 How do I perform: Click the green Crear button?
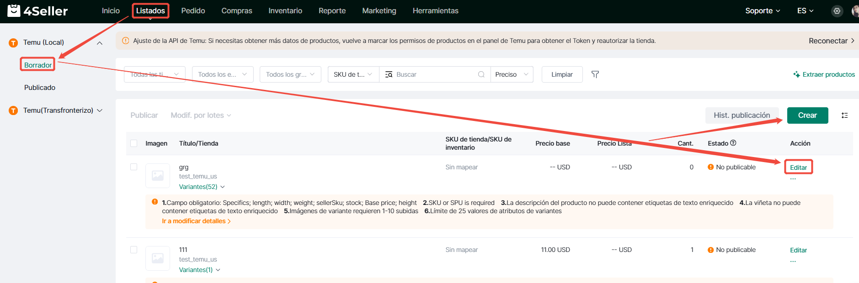pos(807,115)
